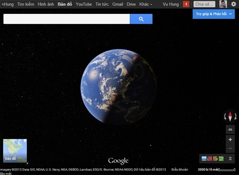Rotate view with compass left arrow
Screen dimensions: 239x175
point(225,116)
